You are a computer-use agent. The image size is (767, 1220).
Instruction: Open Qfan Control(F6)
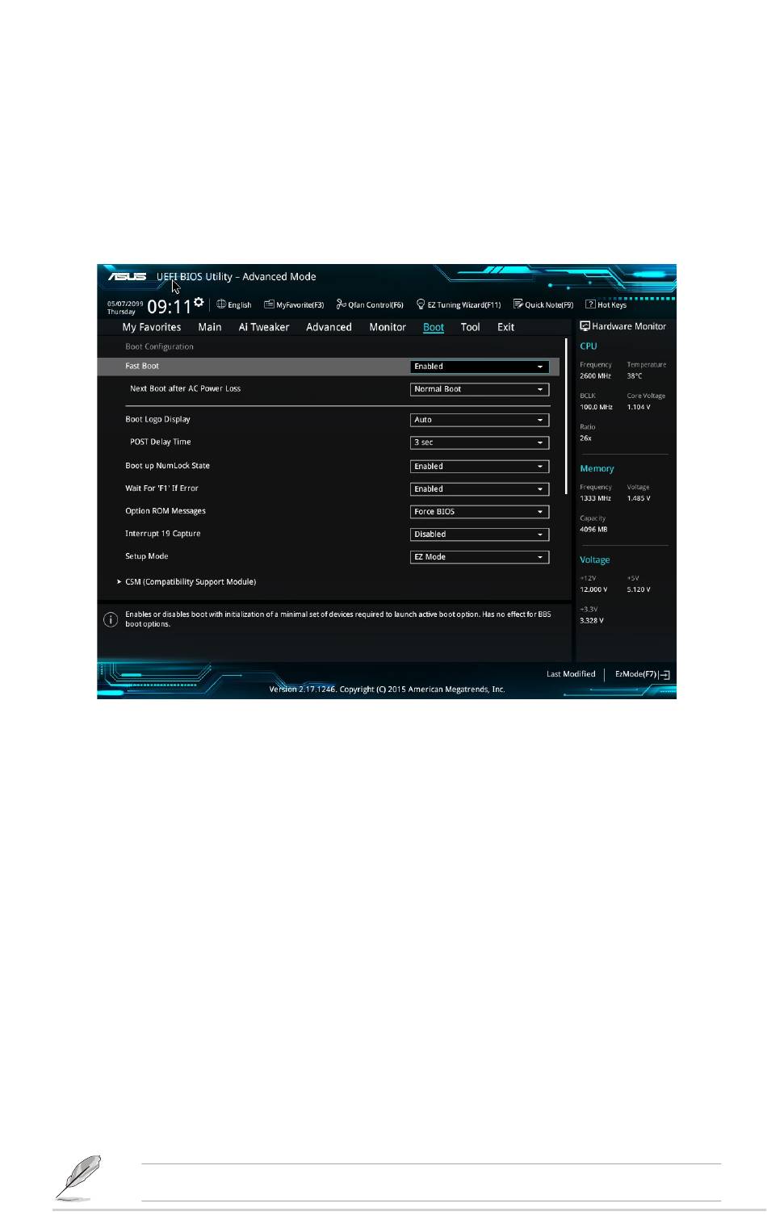pos(370,305)
